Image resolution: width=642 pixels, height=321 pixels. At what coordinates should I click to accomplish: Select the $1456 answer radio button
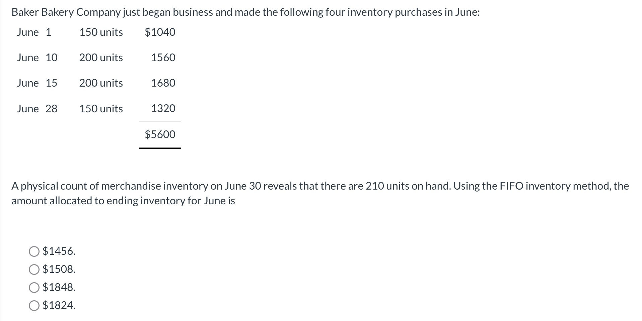[x=34, y=251]
